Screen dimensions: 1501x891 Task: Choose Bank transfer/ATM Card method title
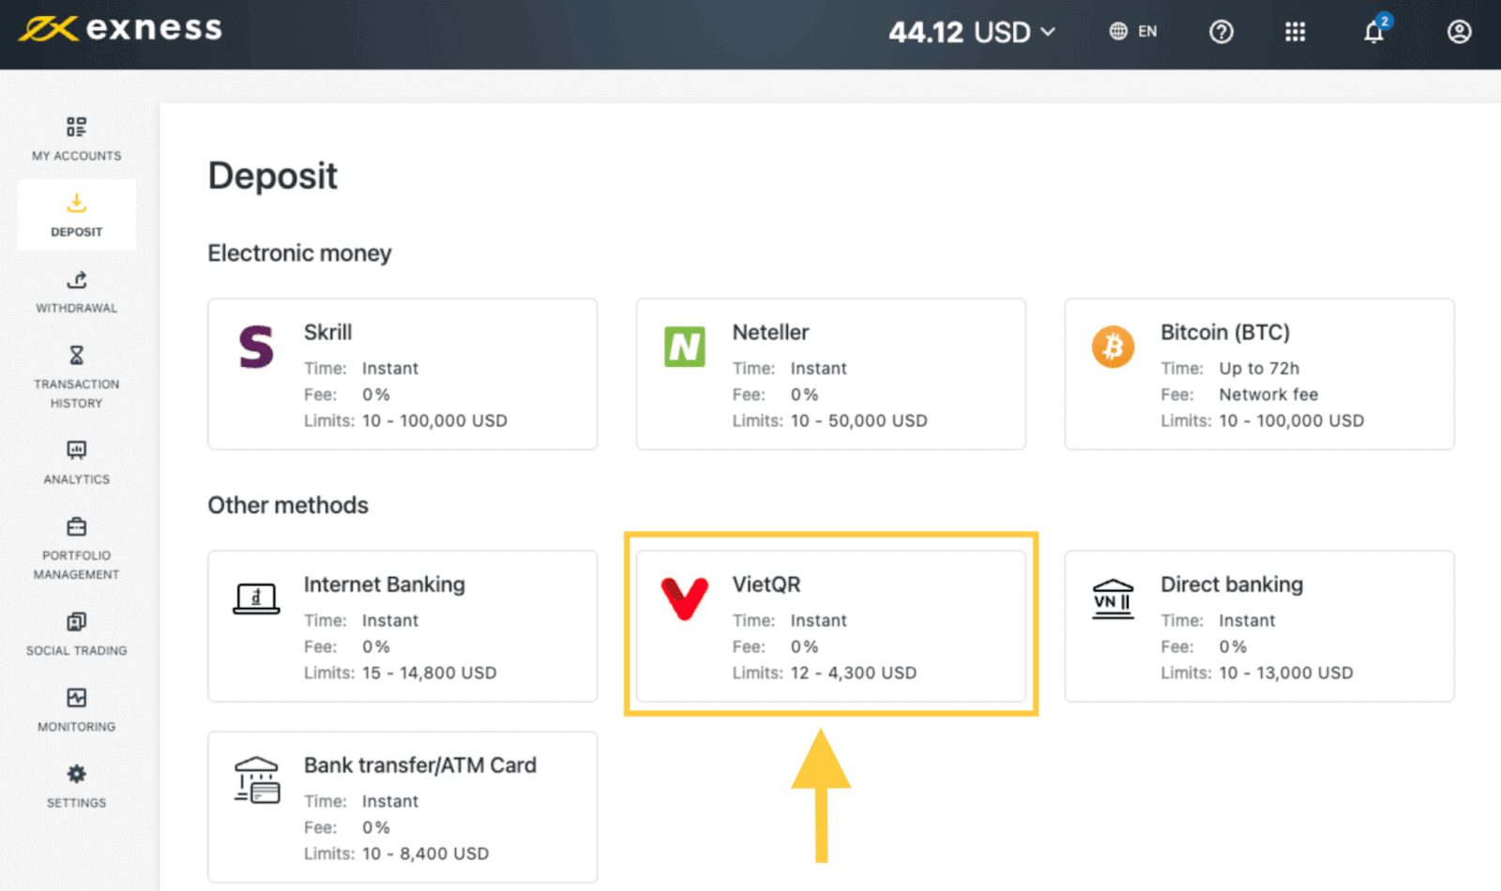point(420,765)
